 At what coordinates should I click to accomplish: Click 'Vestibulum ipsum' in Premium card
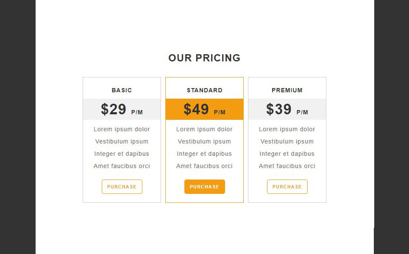tap(287, 141)
